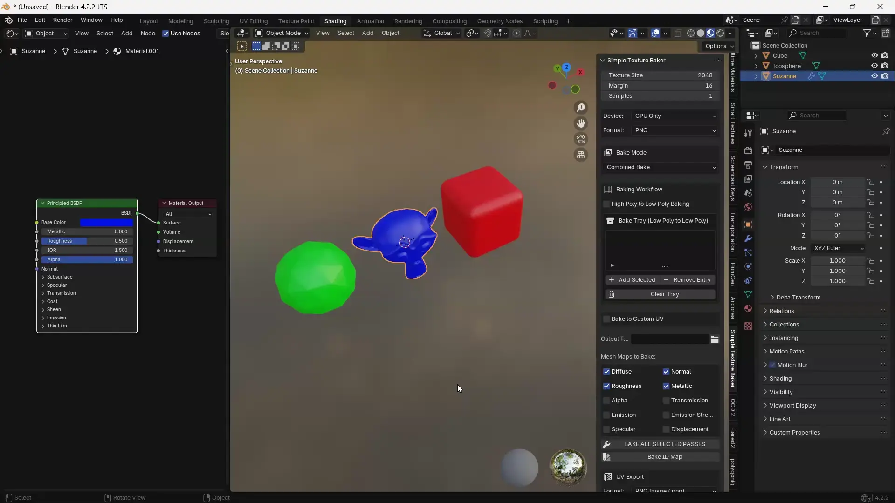Select rendered viewport shading sphere icon

pyautogui.click(x=721, y=33)
